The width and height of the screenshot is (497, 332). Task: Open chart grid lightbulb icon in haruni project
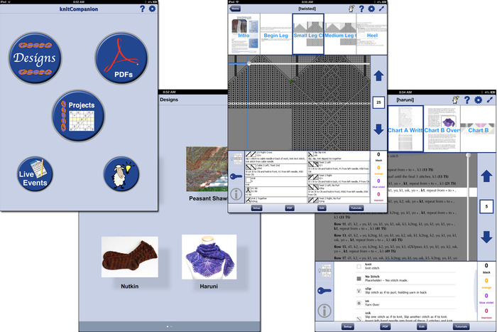[324, 270]
